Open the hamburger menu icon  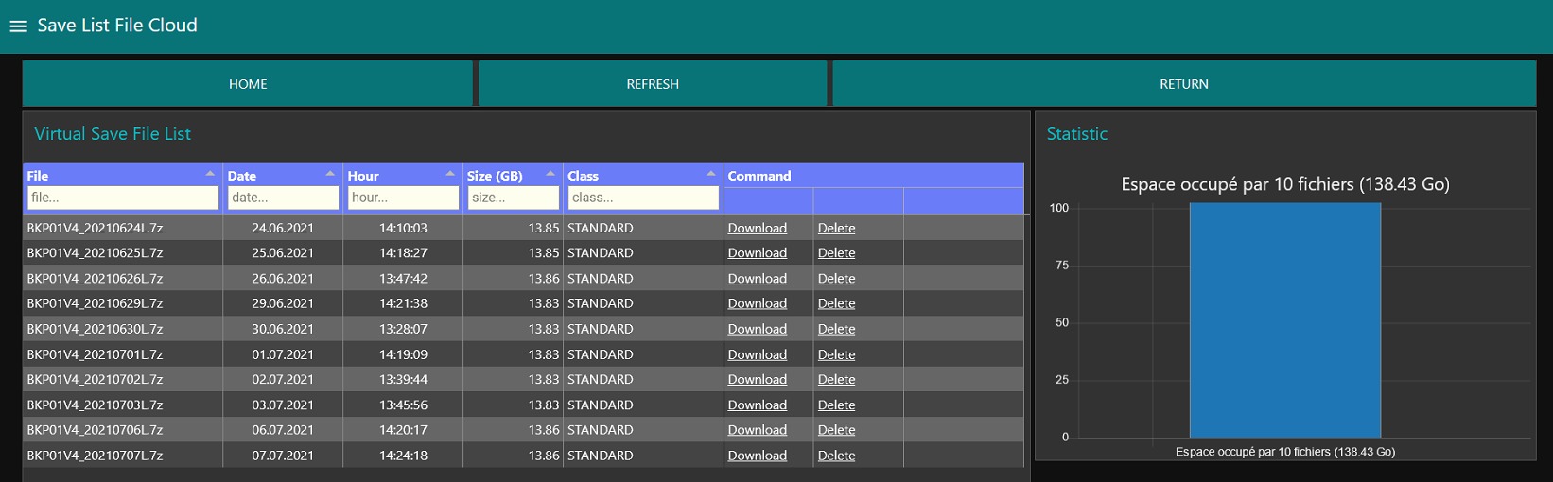pyautogui.click(x=18, y=26)
